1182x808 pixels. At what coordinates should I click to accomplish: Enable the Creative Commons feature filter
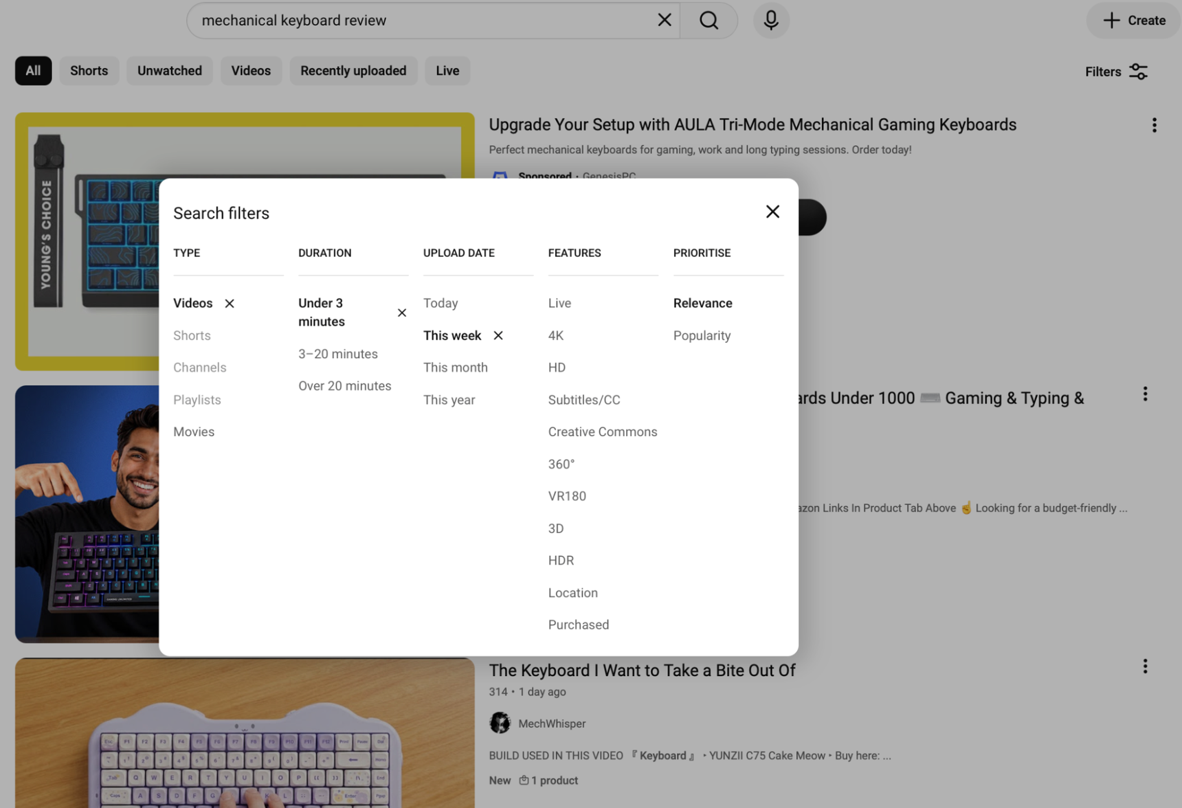coord(602,432)
